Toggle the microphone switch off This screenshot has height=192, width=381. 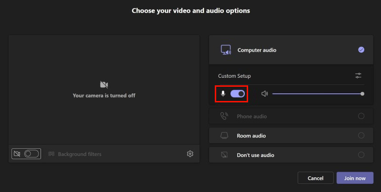(237, 93)
